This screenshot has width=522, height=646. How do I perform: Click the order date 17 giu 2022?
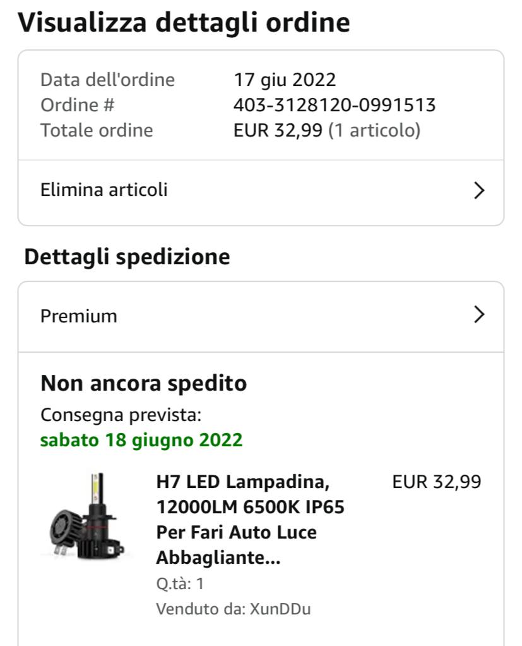tap(285, 80)
